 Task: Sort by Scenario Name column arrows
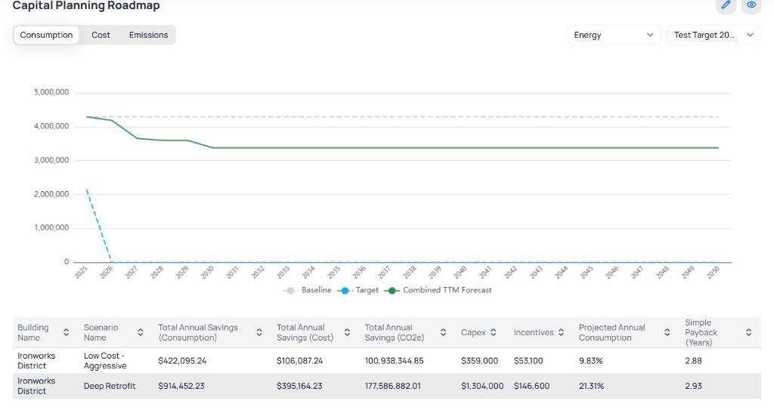(140, 332)
